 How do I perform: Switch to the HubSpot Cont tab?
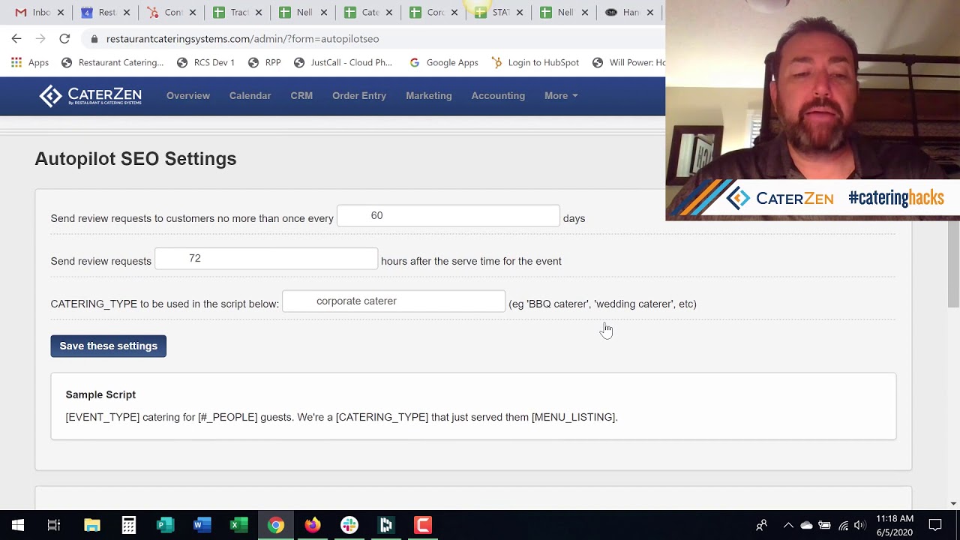pos(171,12)
